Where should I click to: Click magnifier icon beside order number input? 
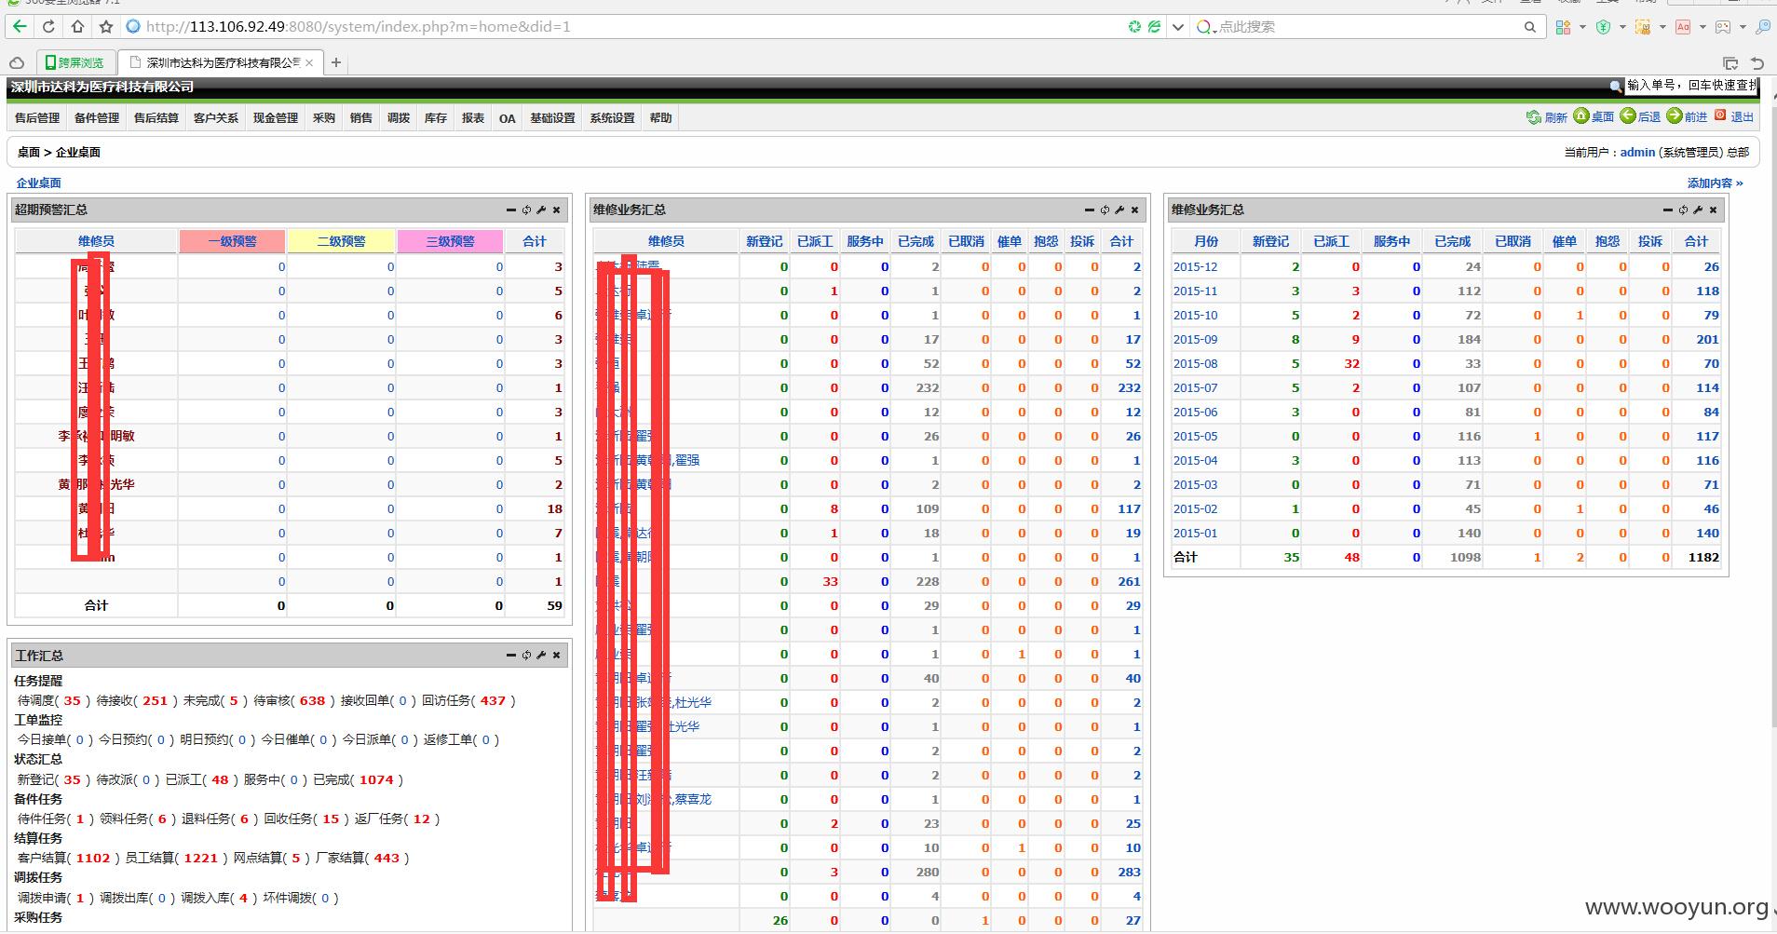click(1616, 86)
